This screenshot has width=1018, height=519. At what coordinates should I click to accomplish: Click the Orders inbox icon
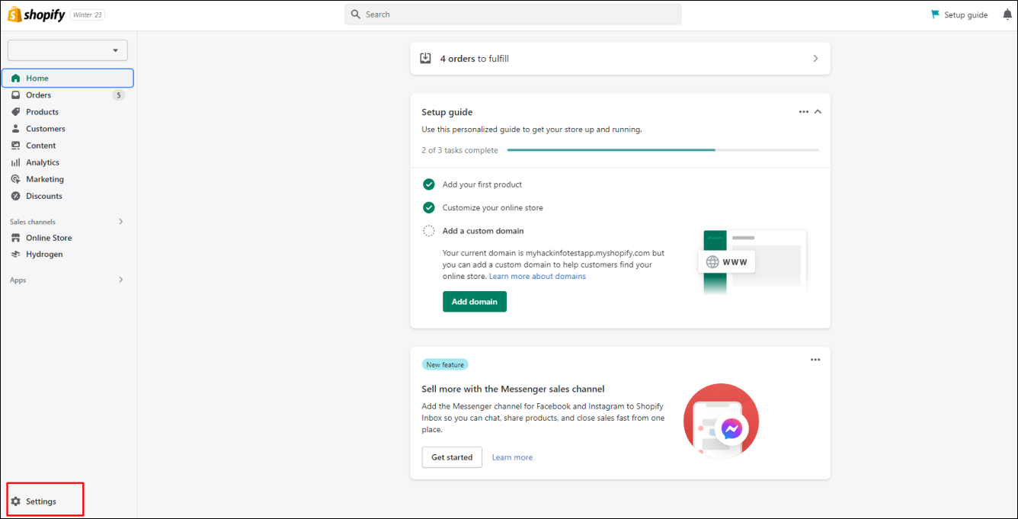click(15, 95)
